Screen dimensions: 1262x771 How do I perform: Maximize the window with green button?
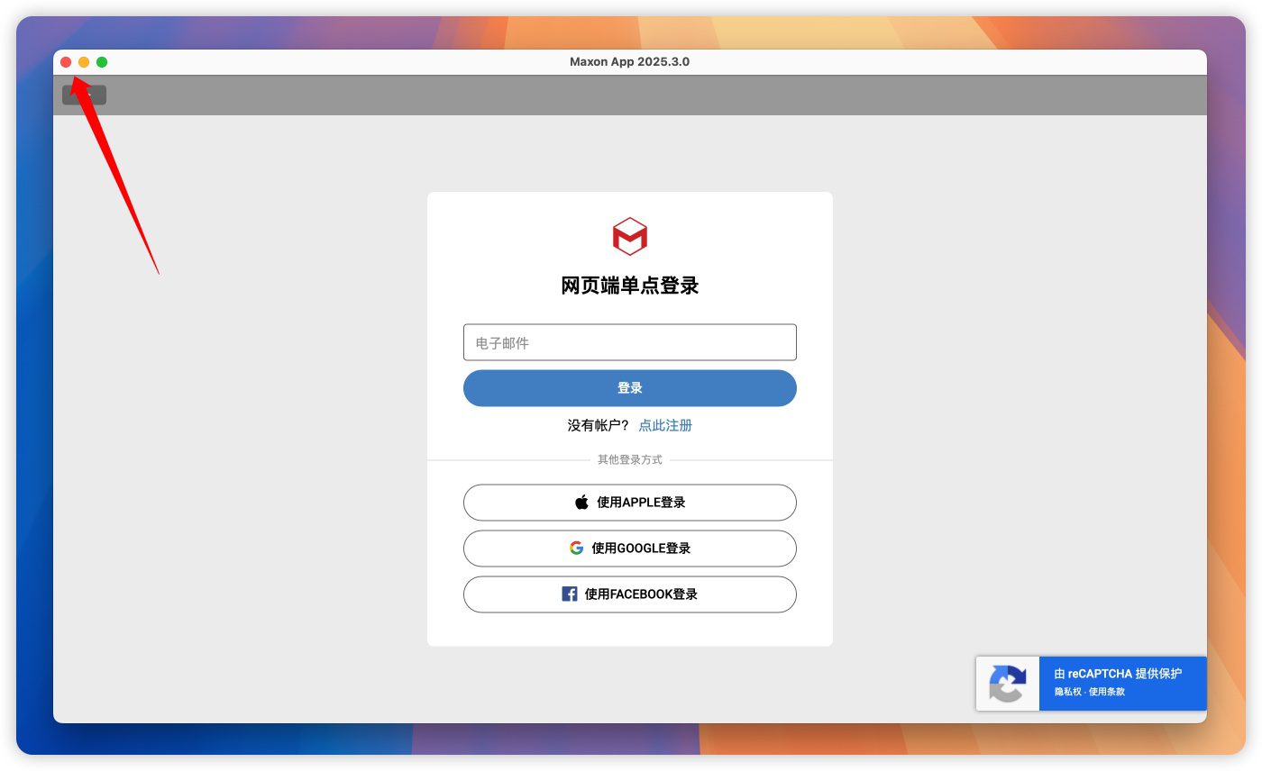click(102, 62)
